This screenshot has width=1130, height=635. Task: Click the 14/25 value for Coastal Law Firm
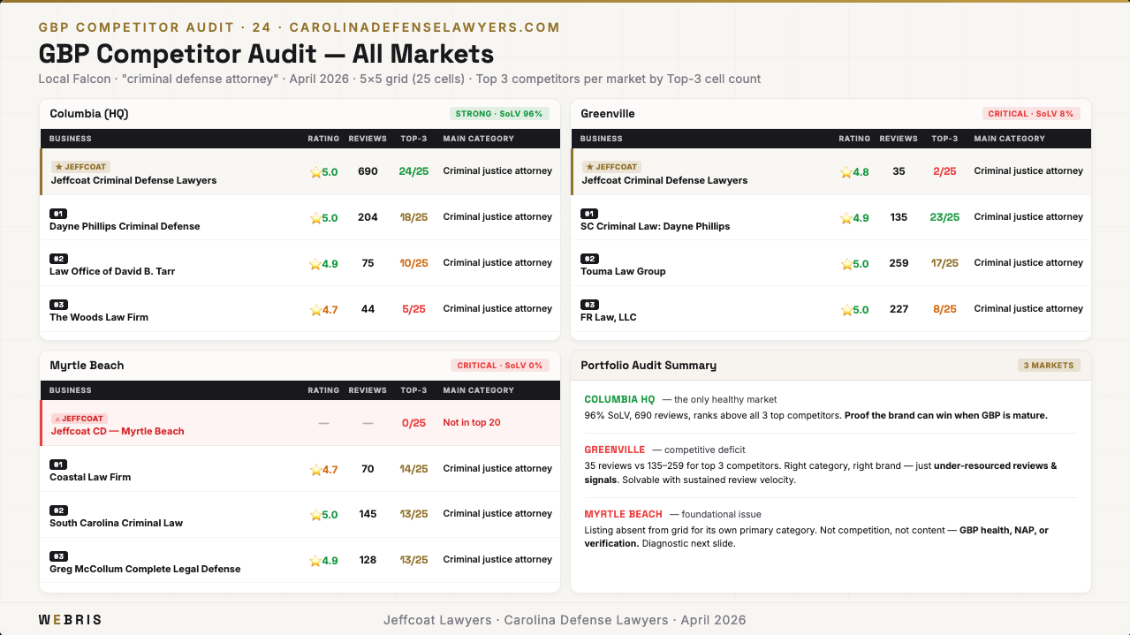[x=413, y=469]
